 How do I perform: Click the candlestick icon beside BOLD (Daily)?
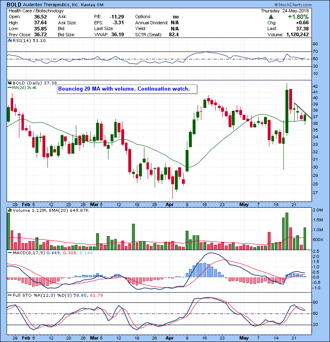[x=9, y=83]
